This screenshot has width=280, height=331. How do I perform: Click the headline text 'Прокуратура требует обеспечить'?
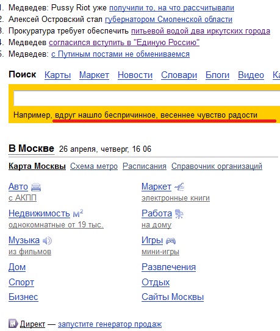[68, 31]
